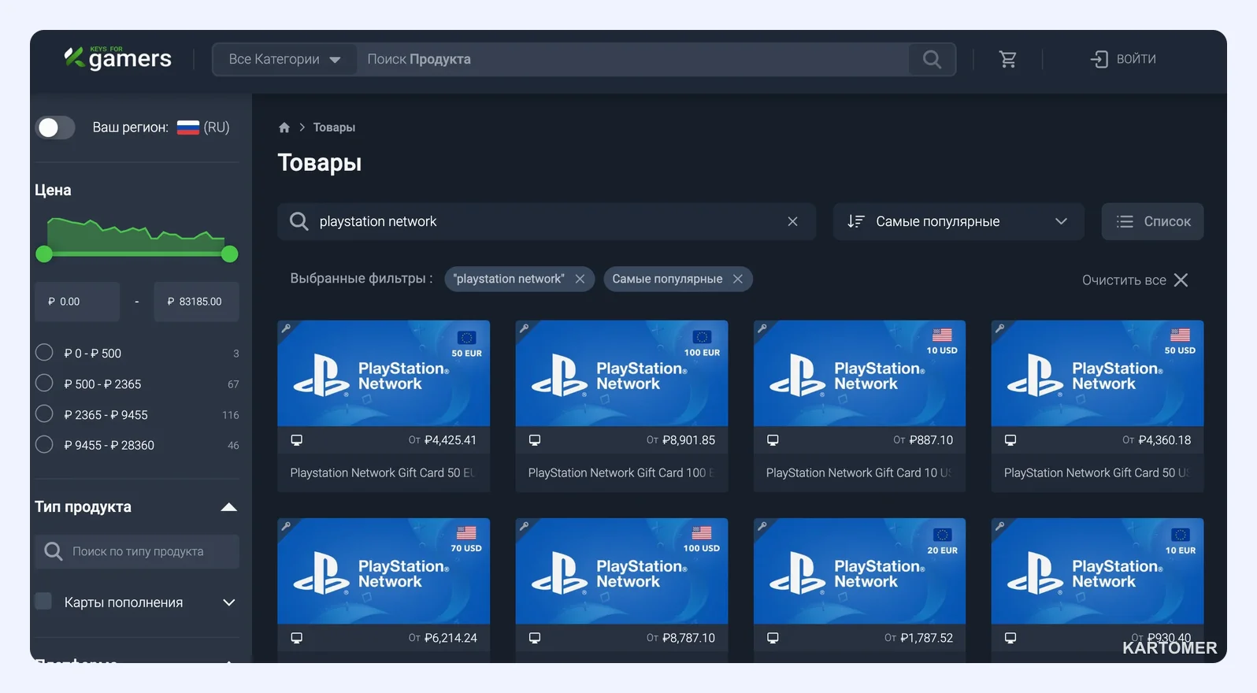Click key icon on 50 EUR card
Viewport: 1257px width, 693px height.
pyautogui.click(x=287, y=328)
